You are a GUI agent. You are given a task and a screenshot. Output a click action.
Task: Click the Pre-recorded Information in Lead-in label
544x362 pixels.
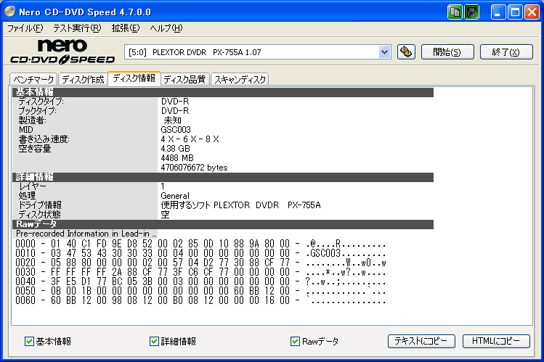[x=86, y=234]
